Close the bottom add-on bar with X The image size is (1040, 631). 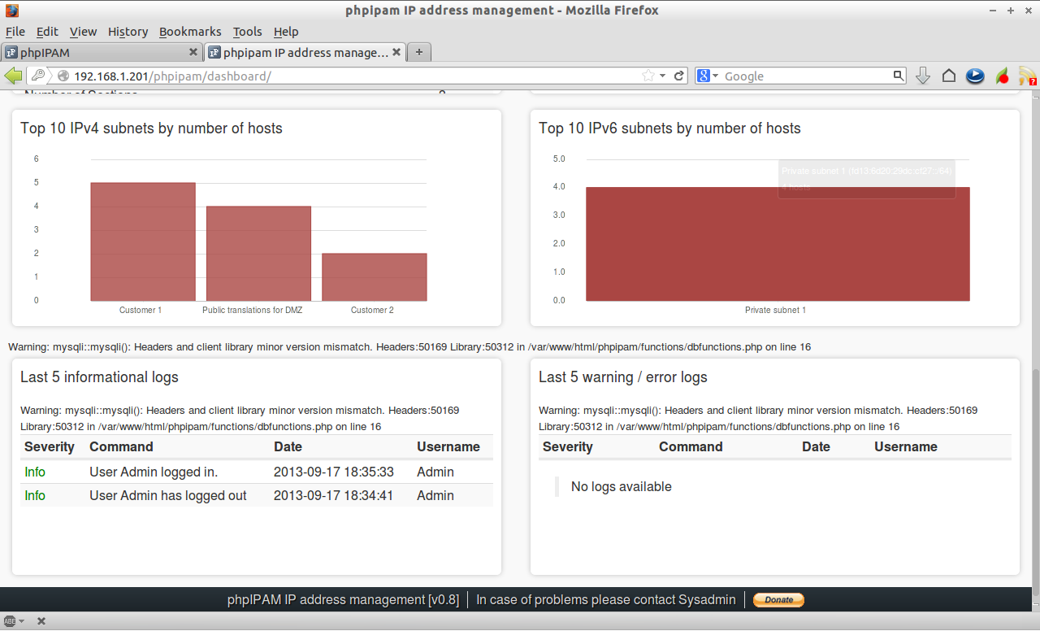click(41, 621)
